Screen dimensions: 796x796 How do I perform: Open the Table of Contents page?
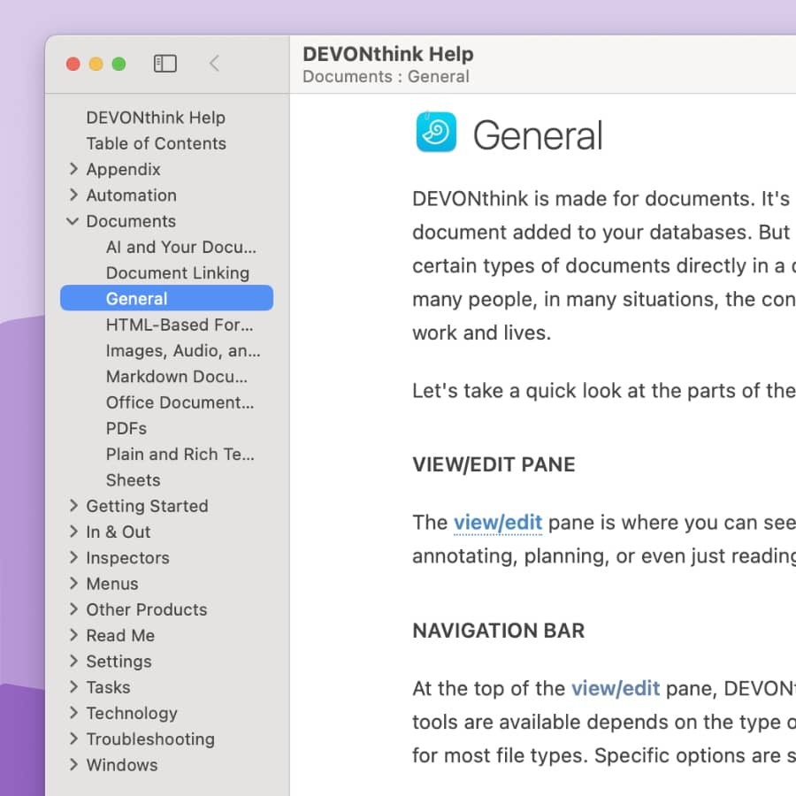point(156,143)
